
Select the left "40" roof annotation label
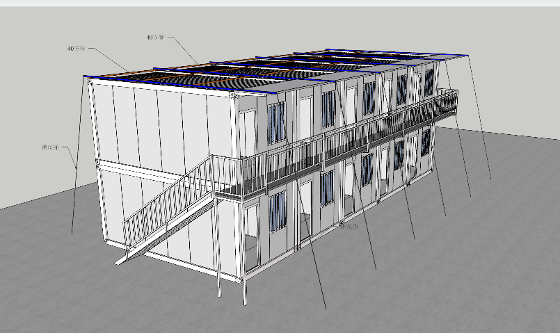pos(76,49)
